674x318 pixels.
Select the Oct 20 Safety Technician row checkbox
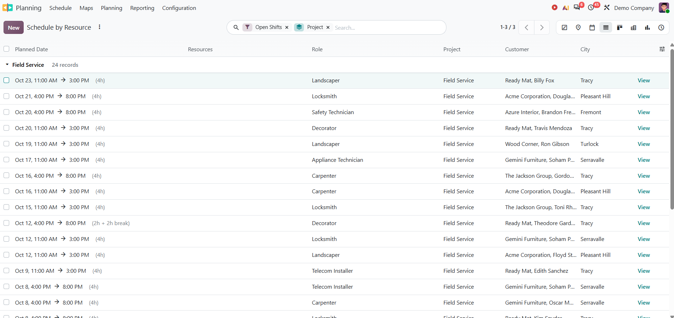pos(6,112)
